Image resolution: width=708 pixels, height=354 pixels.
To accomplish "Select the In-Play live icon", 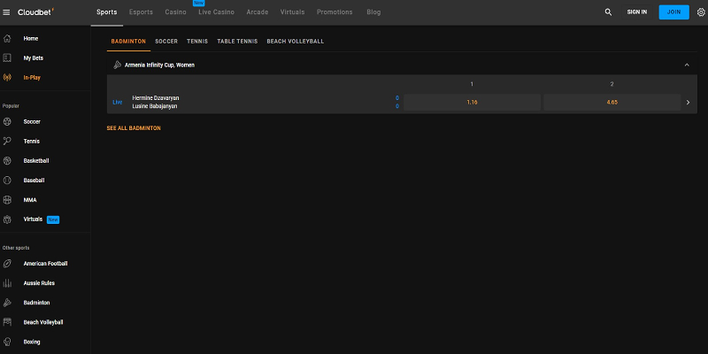I will (x=8, y=78).
